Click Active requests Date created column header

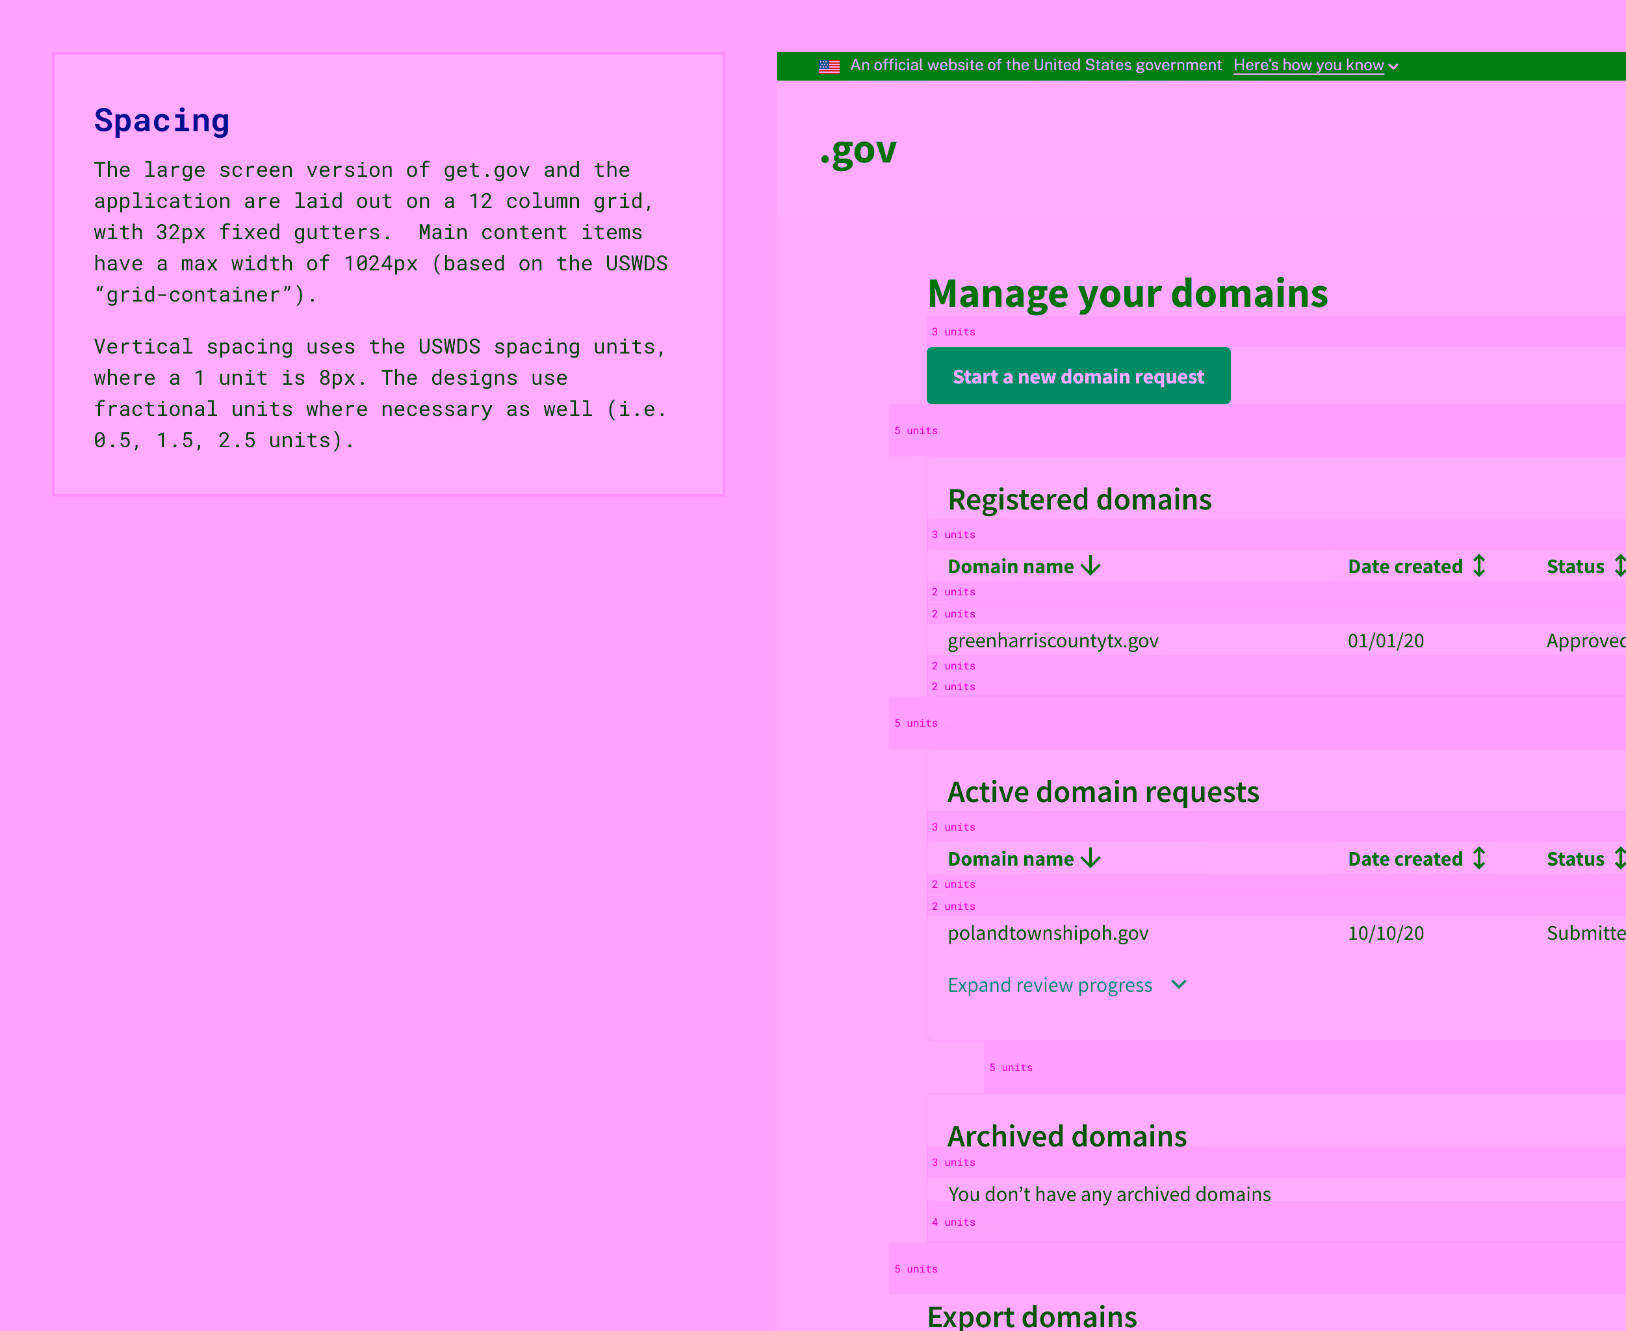(1404, 859)
